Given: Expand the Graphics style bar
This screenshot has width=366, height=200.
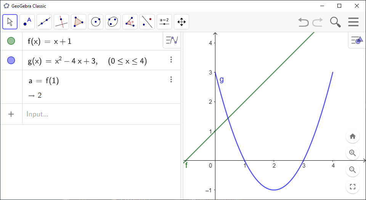Looking at the screenshot, I should tap(357, 40).
